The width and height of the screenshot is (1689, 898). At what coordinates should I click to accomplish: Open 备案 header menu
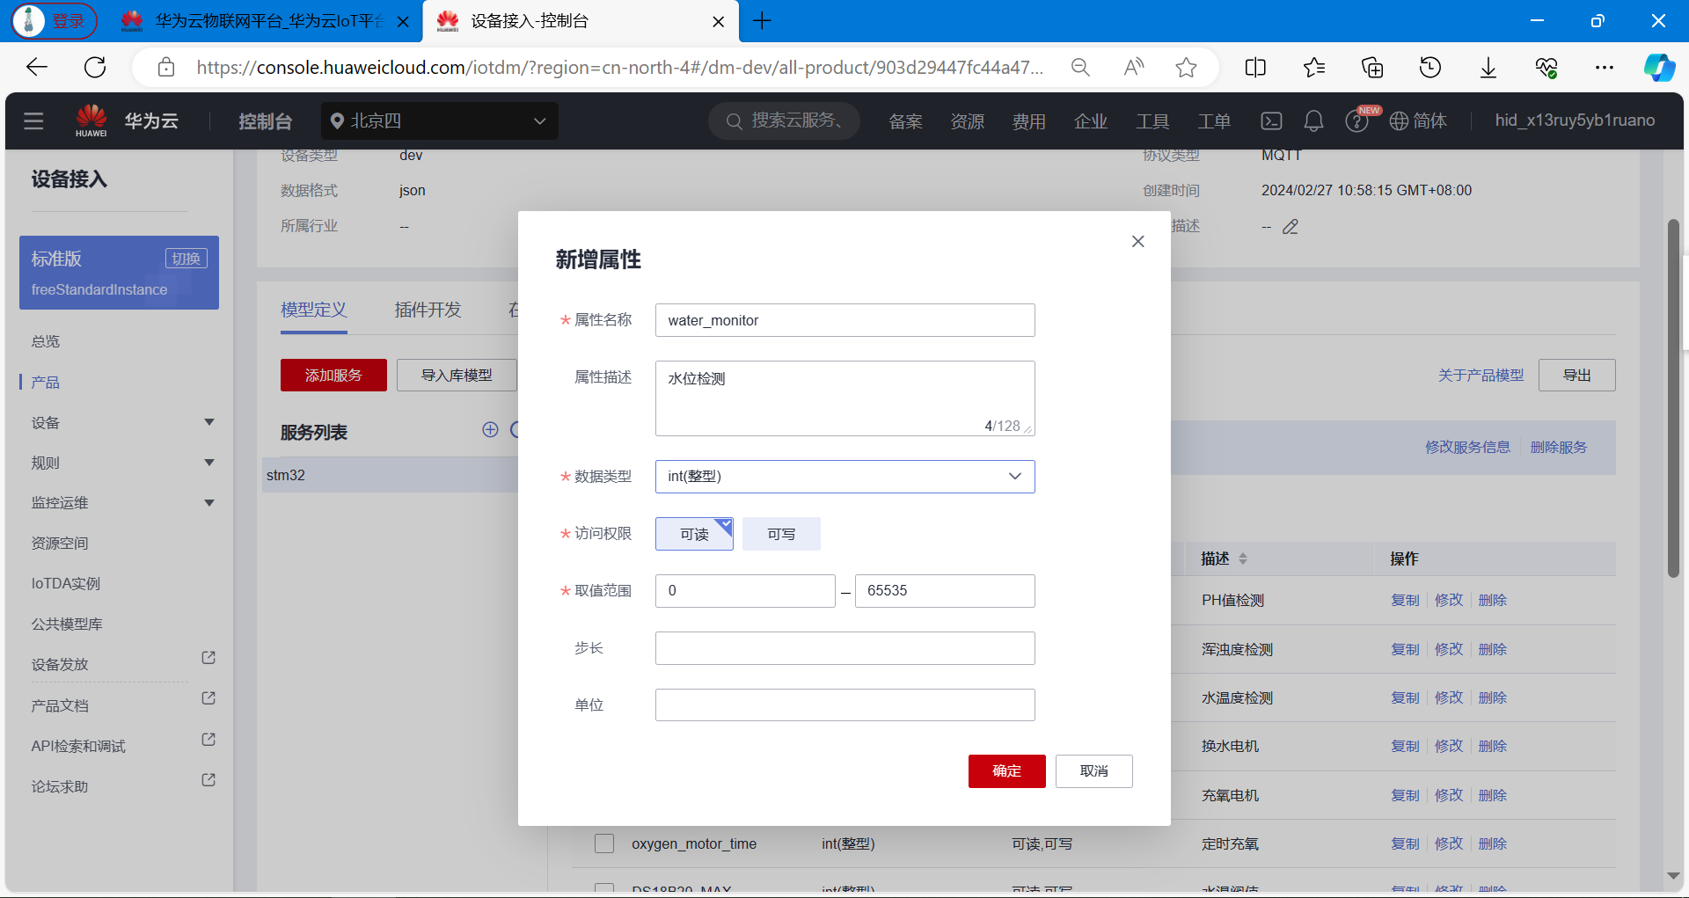(905, 121)
